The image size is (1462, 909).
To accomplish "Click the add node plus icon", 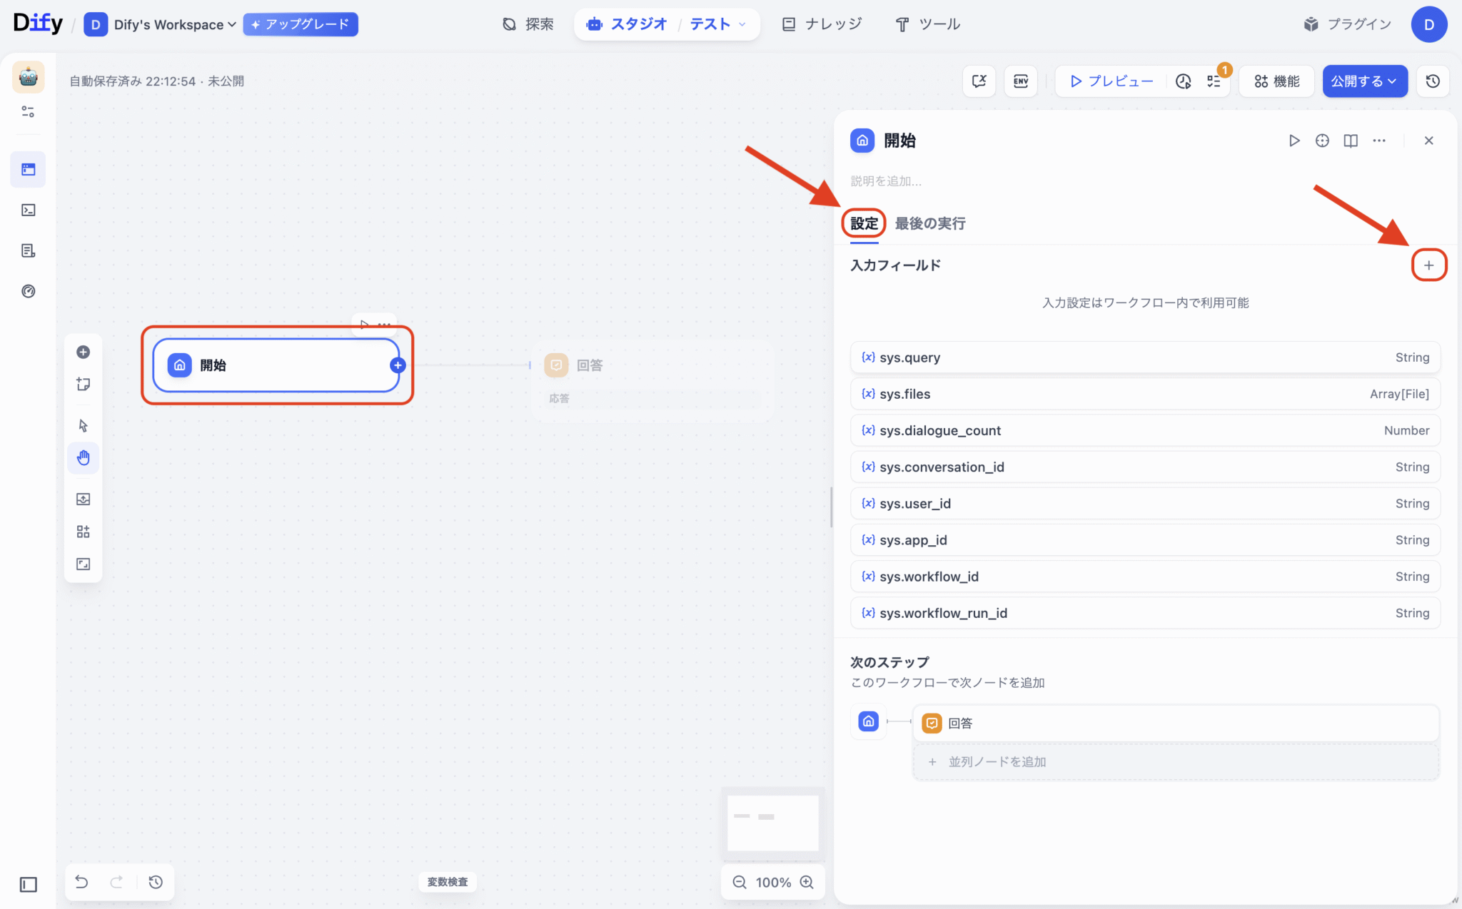I will [84, 352].
